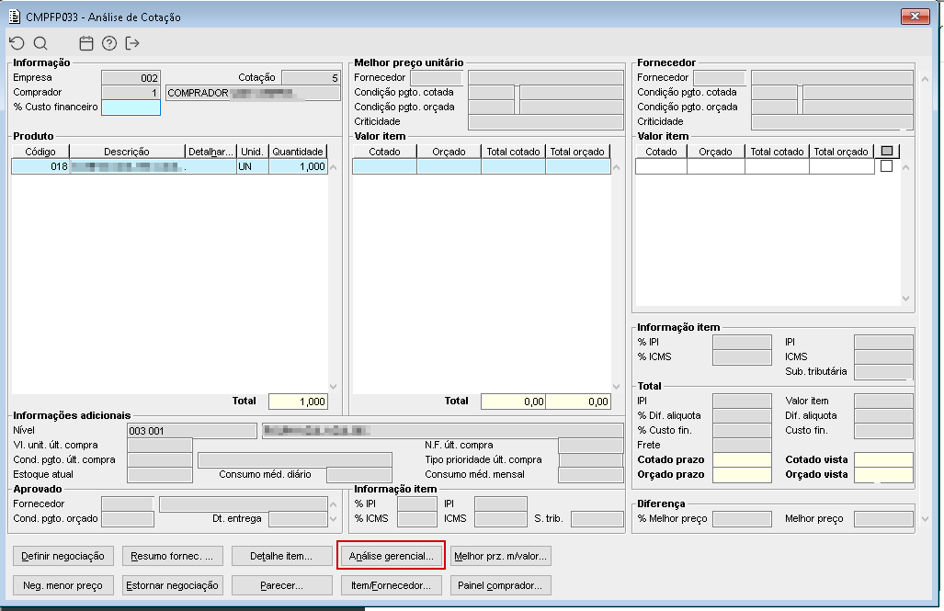
Task: Click Cotado header in Melhor preço unitário grid
Action: click(384, 152)
